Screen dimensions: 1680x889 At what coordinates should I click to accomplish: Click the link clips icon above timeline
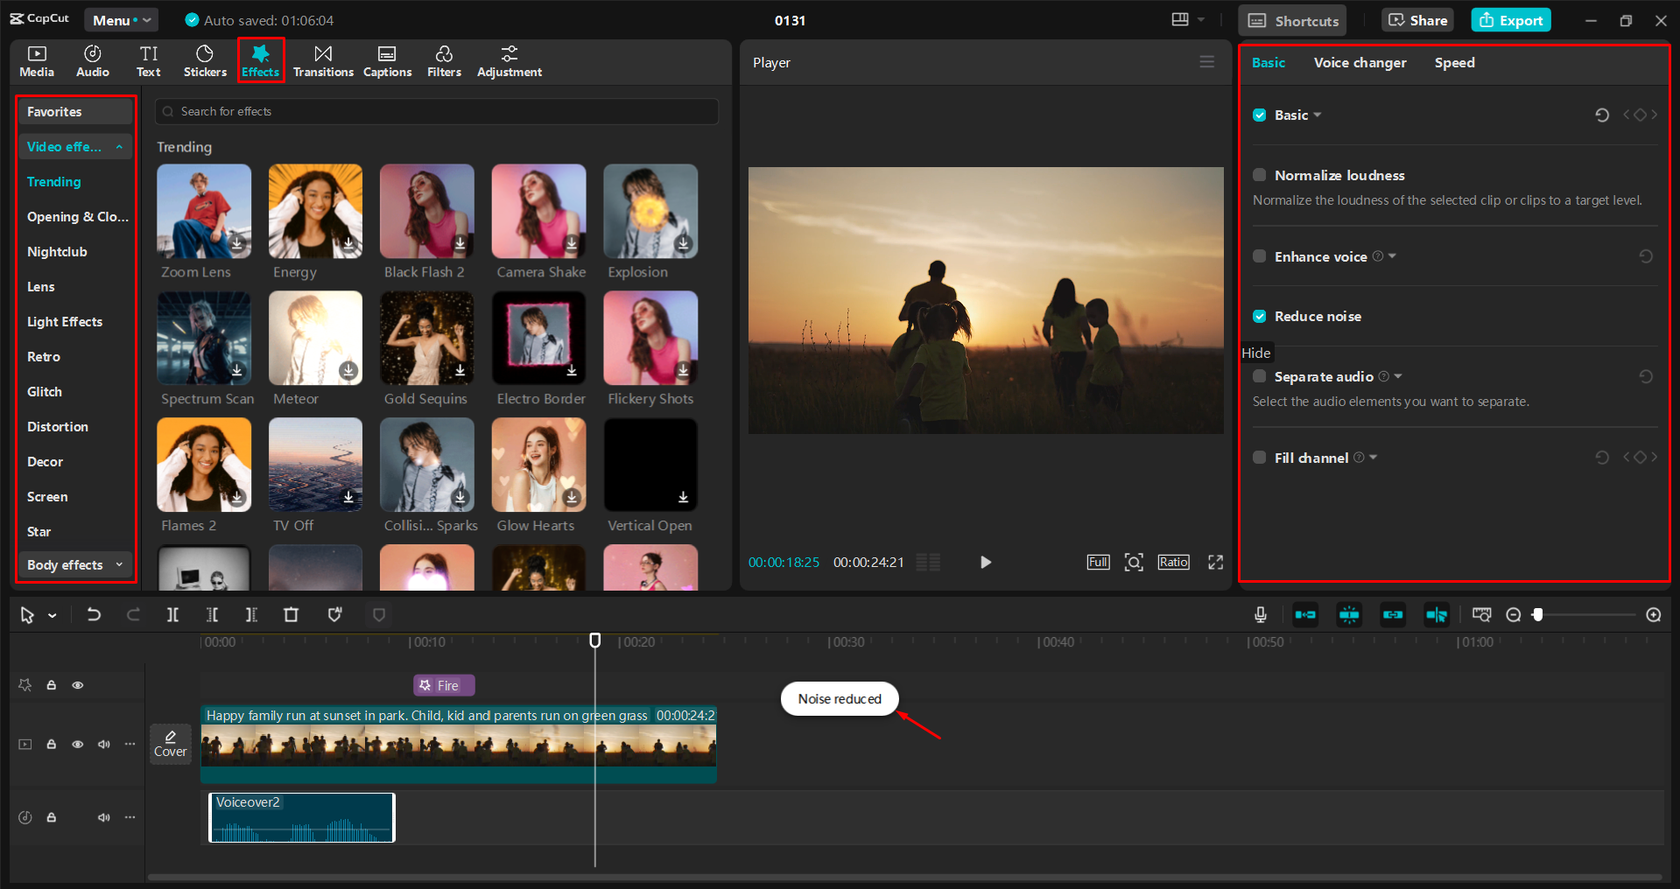[1393, 614]
